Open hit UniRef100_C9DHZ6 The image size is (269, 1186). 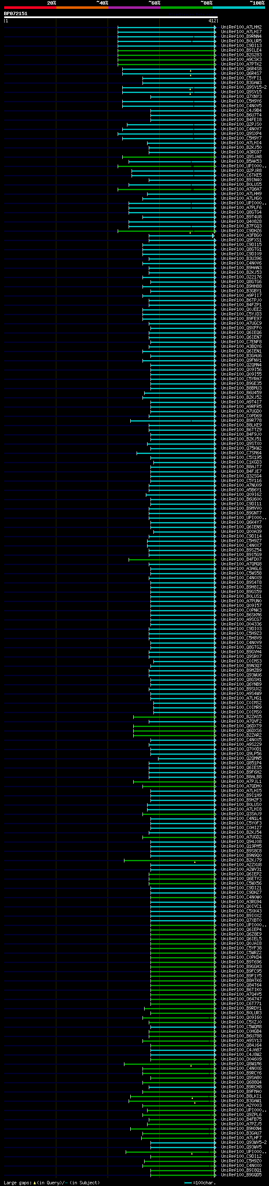pyautogui.click(x=241, y=231)
